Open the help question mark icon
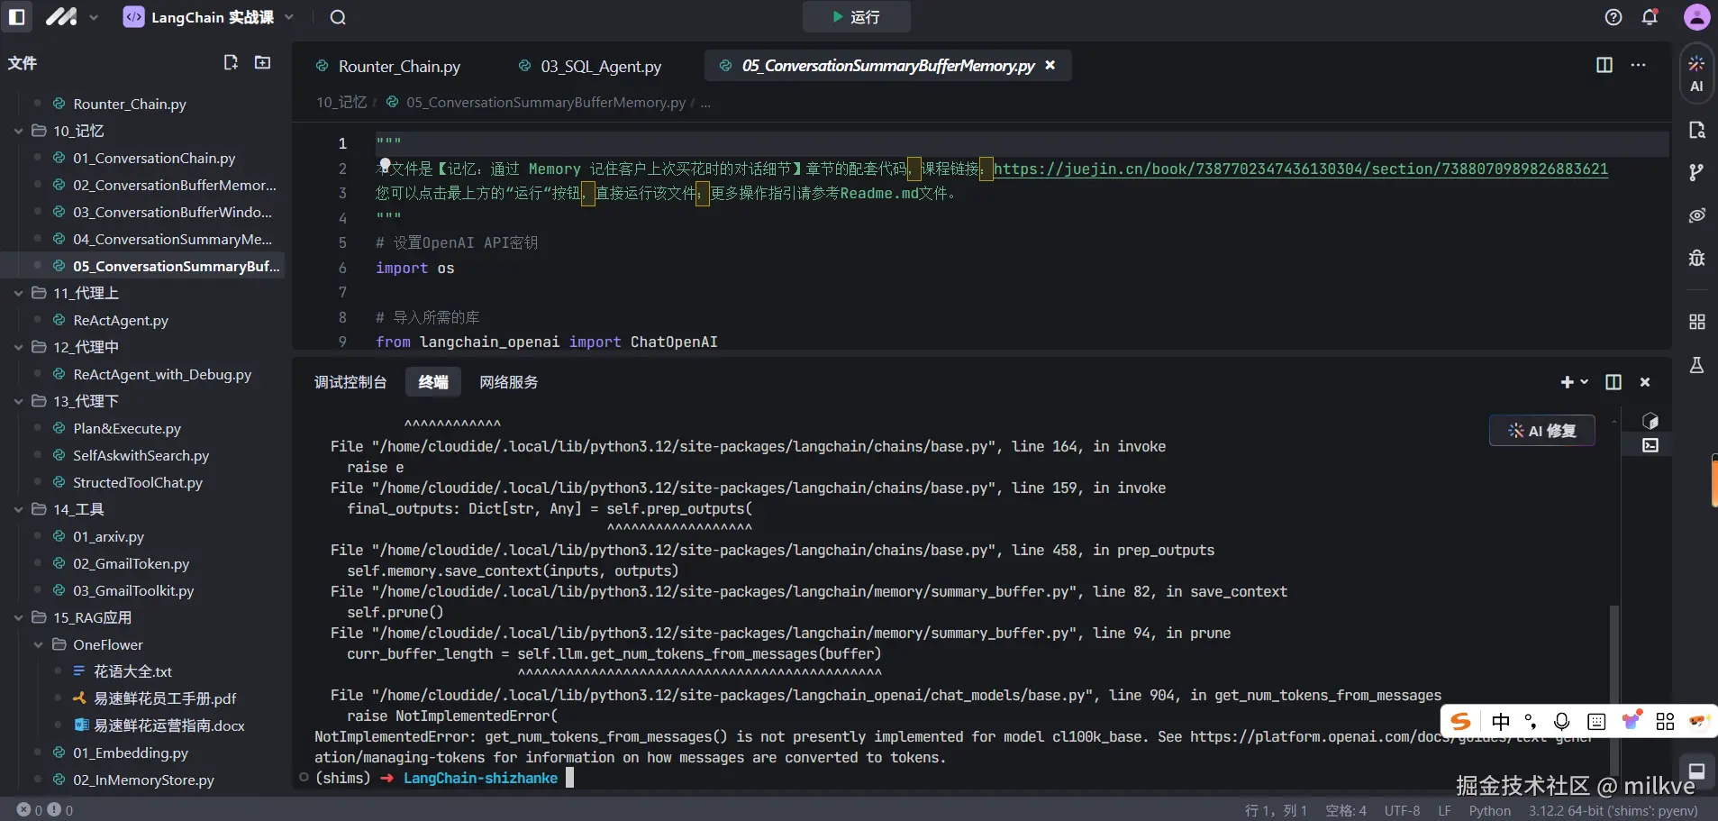Image resolution: width=1718 pixels, height=821 pixels. [1613, 17]
